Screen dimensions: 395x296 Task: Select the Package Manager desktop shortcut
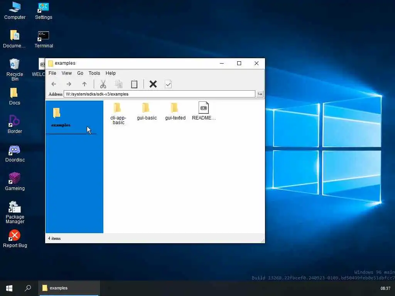[15, 212]
